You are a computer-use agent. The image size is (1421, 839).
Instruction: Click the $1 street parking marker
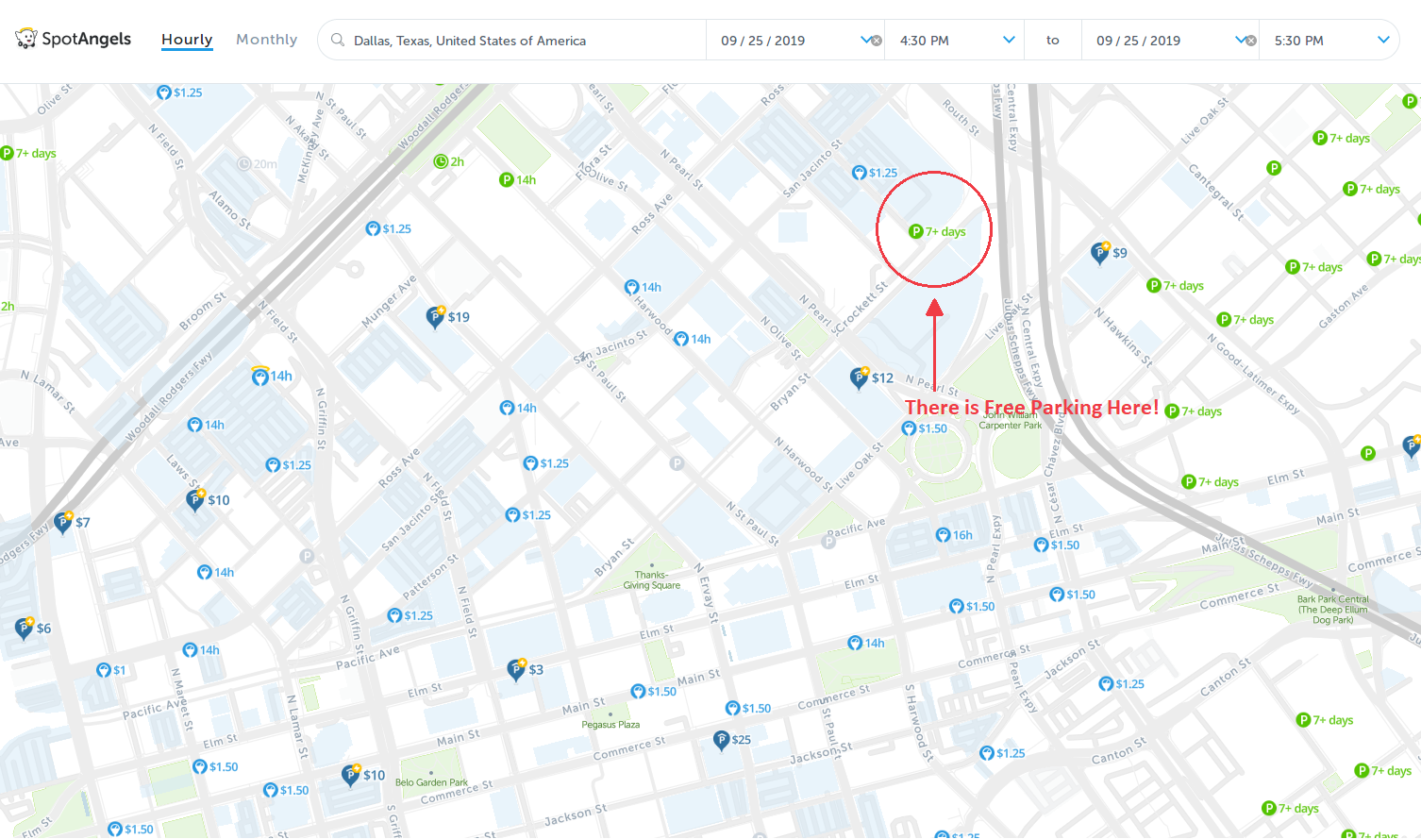coord(111,670)
